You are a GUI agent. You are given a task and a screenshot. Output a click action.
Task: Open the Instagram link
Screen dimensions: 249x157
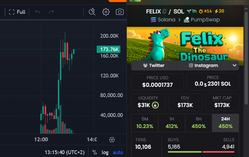point(203,65)
